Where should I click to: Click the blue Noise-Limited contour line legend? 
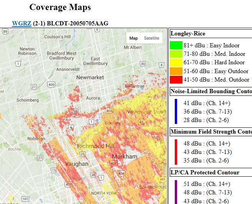176,111
